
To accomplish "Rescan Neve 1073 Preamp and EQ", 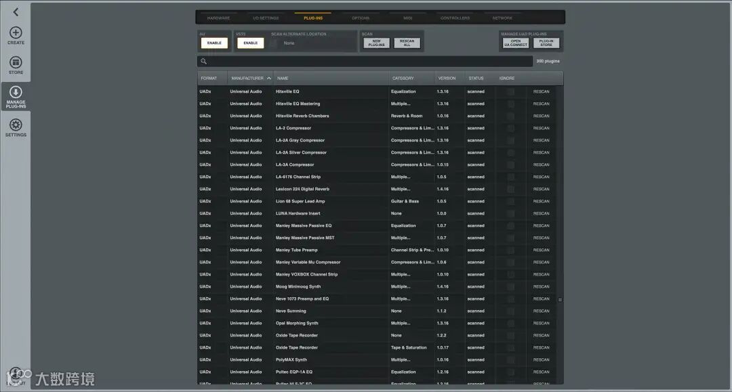I will pyautogui.click(x=541, y=299).
